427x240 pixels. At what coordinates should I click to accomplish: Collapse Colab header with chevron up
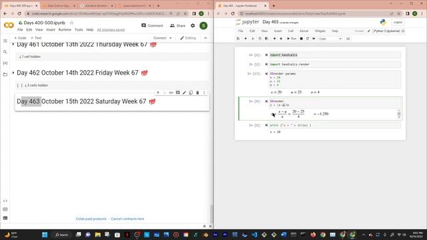pyautogui.click(x=205, y=38)
